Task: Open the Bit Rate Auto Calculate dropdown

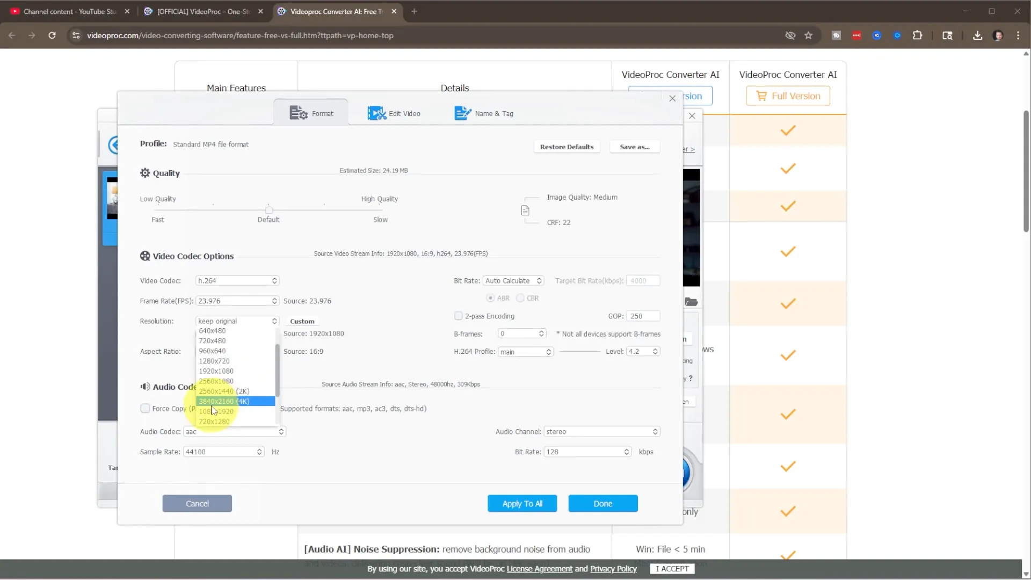Action: coord(514,281)
